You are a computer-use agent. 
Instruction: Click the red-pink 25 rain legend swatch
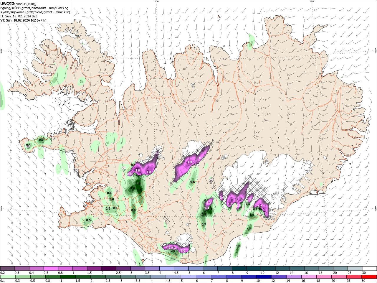354,277
